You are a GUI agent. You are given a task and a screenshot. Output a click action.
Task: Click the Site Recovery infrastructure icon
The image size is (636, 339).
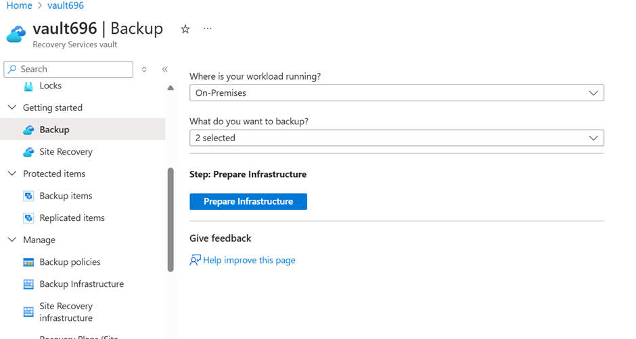pos(28,311)
